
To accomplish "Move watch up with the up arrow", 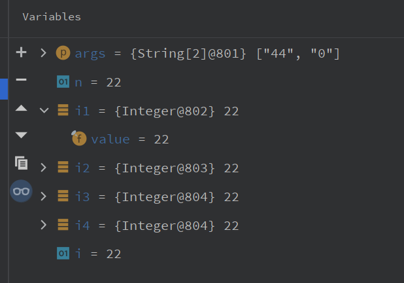I will click(x=21, y=108).
